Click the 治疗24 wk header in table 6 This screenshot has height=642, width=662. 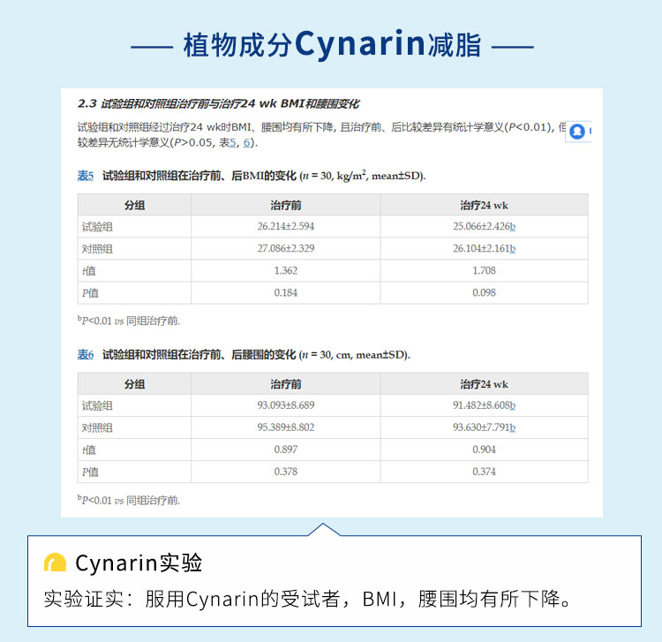[484, 384]
